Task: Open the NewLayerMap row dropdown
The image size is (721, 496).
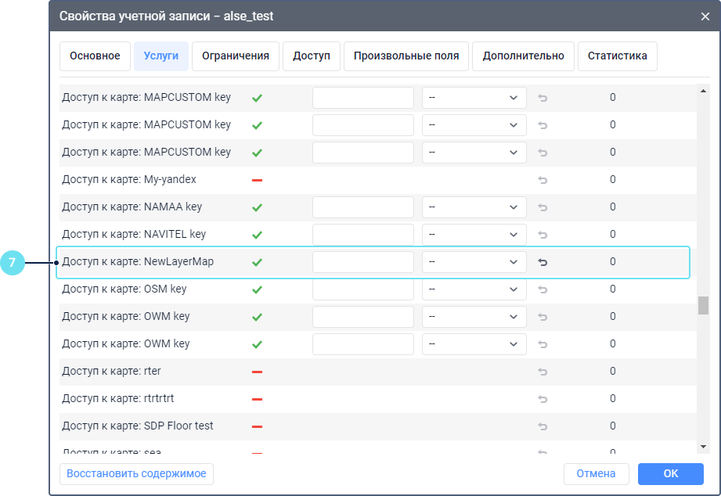Action: (x=474, y=262)
